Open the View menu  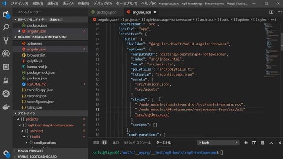(68, 4)
